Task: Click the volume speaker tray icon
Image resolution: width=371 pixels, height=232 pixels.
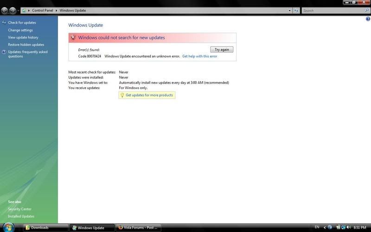Action: point(349,227)
